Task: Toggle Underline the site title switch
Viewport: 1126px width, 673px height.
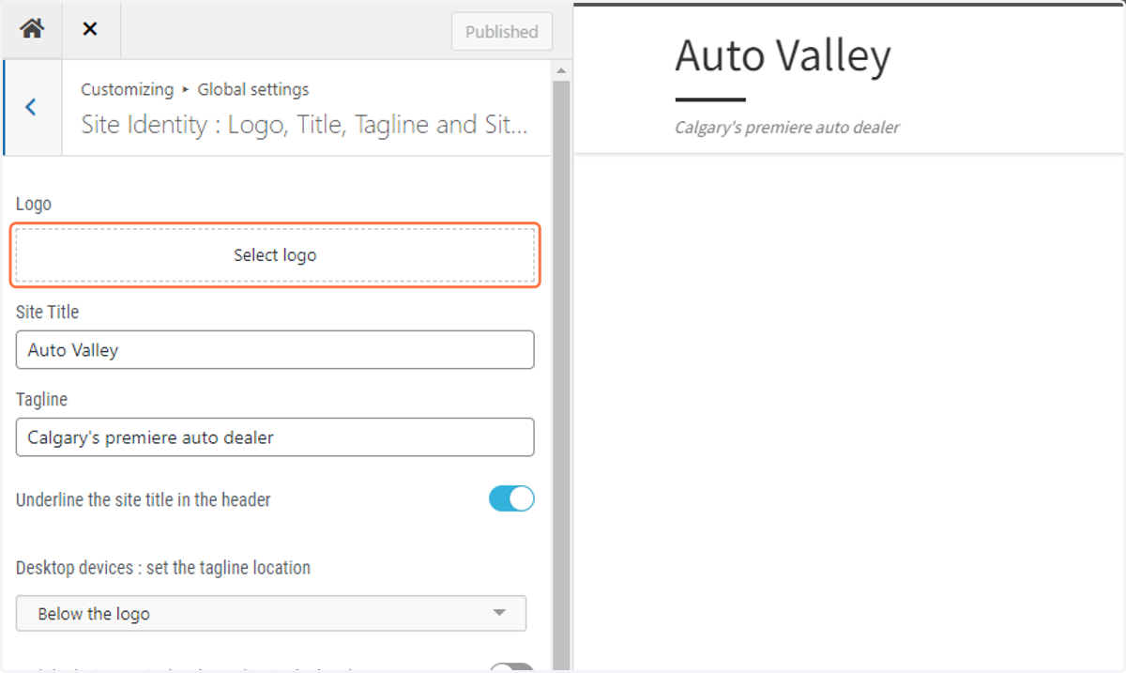Action: (511, 498)
